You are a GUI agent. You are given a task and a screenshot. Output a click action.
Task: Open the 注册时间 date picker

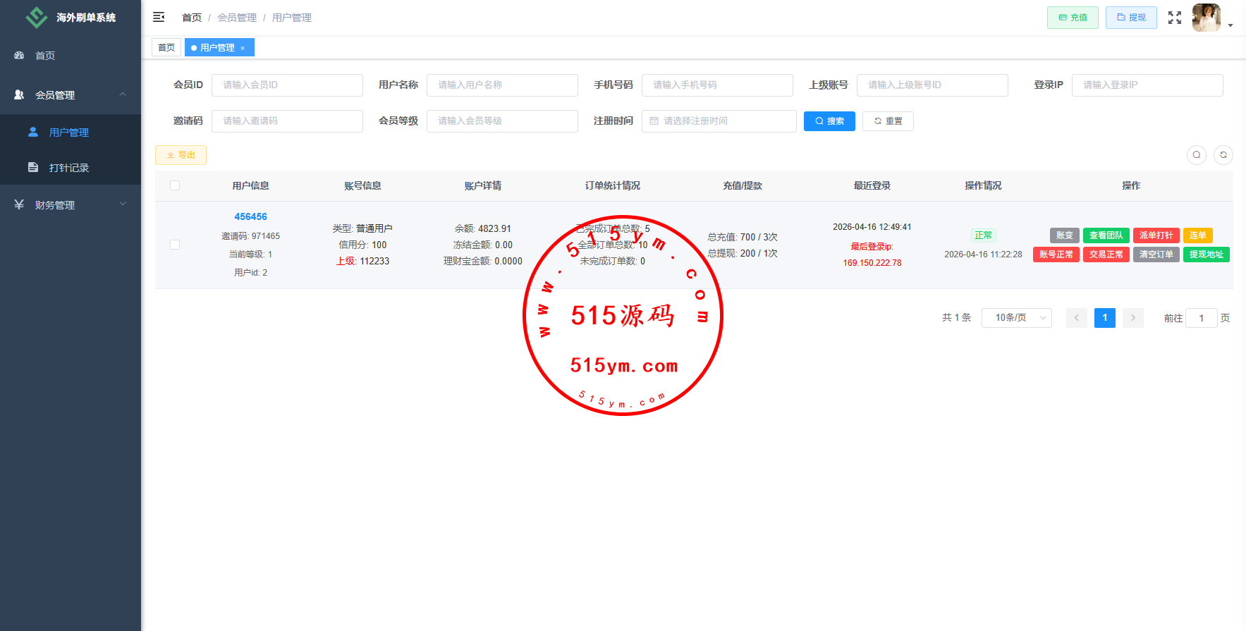point(719,121)
